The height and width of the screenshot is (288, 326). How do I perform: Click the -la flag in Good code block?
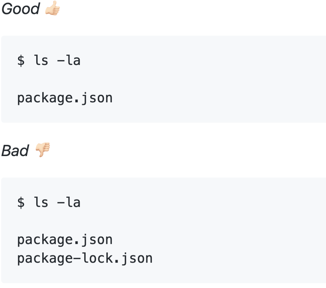tap(69, 60)
